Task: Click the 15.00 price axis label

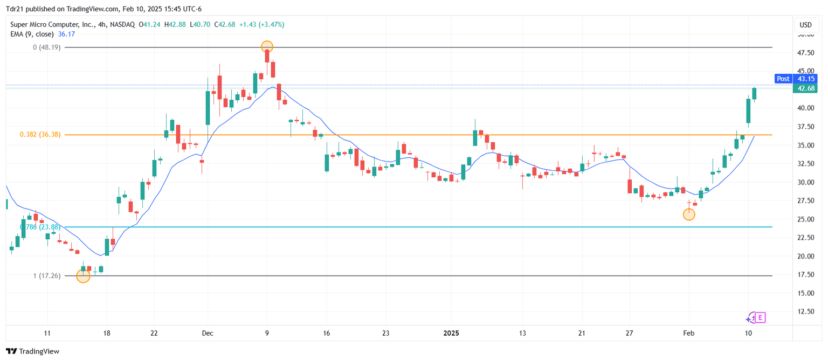Action: 806,293
